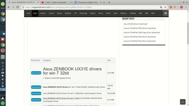Open a new browser tab

pyautogui.click(x=109, y=2)
